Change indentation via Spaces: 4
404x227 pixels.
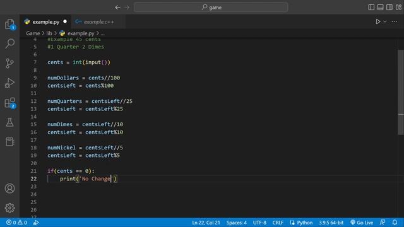237,223
